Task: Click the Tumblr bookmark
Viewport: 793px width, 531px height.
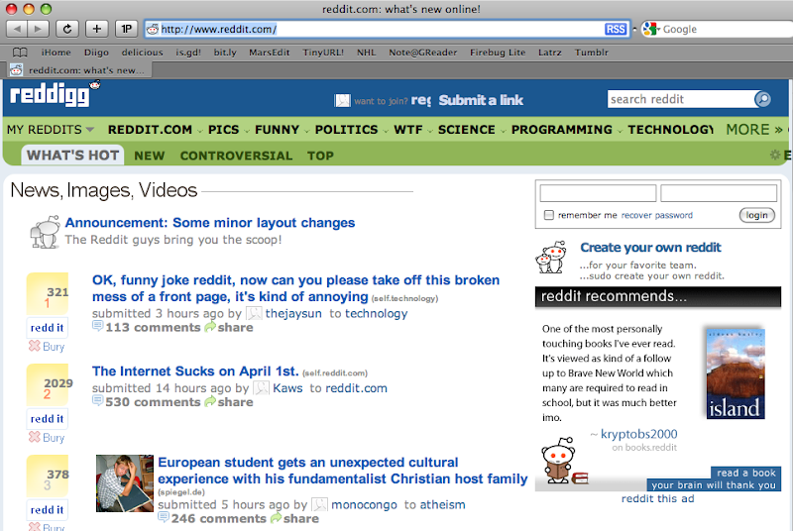Action: click(x=591, y=53)
